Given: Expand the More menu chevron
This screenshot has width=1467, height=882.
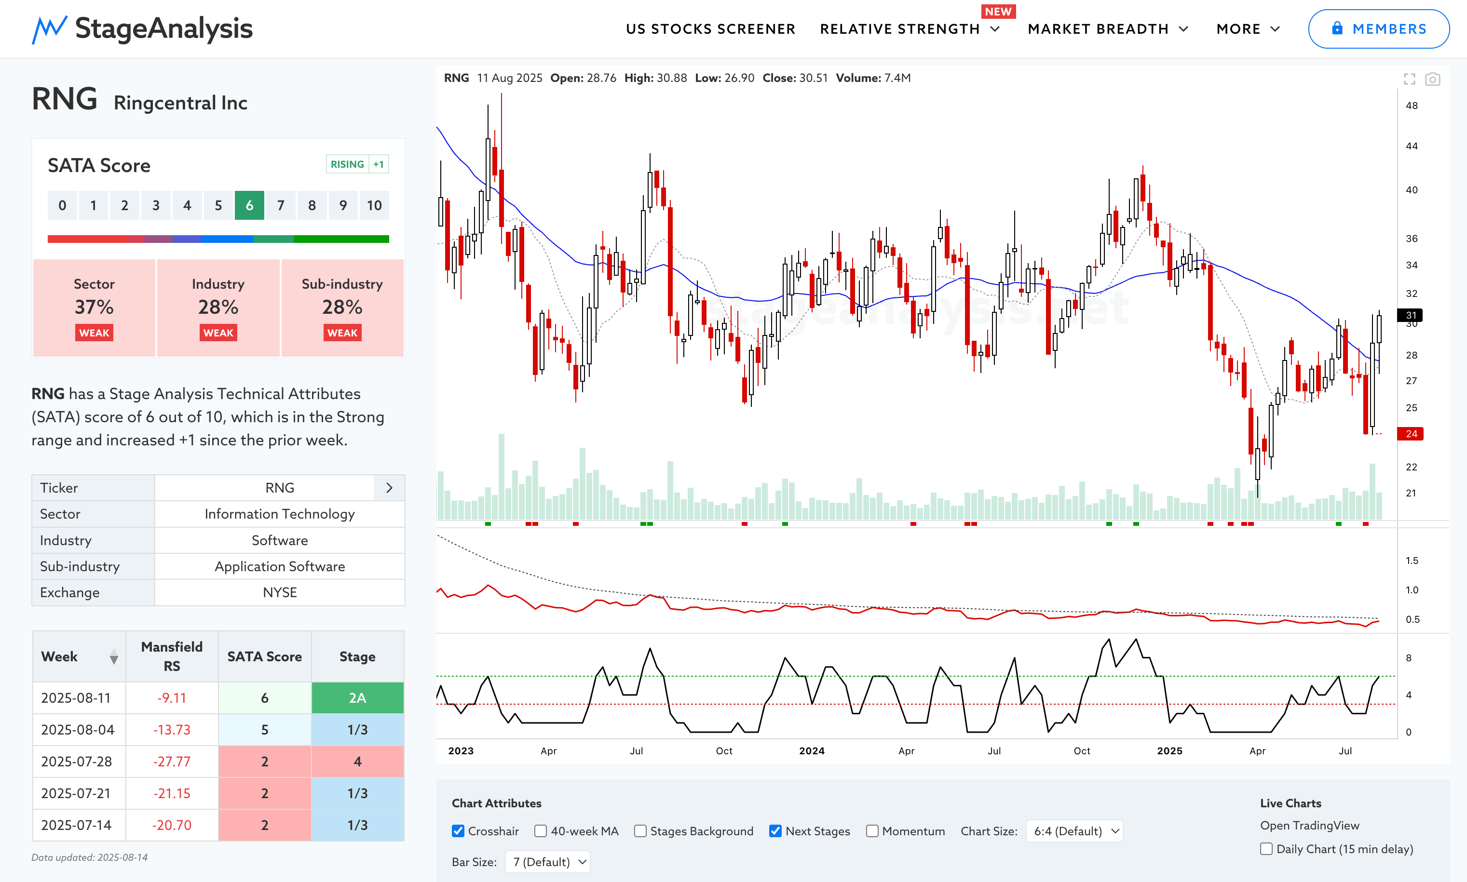Looking at the screenshot, I should pos(1275,29).
